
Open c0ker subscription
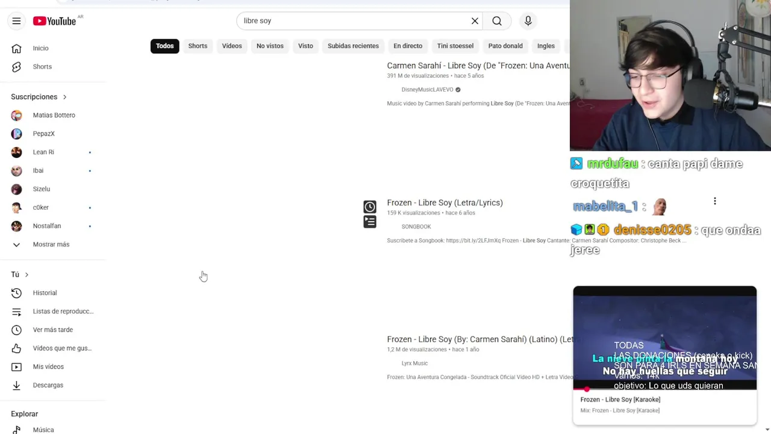point(40,207)
